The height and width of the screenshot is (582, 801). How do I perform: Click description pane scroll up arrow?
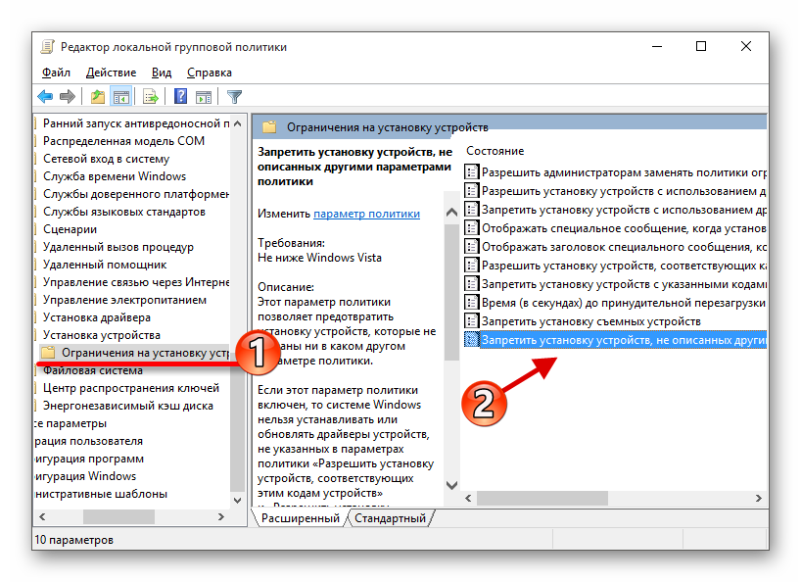(451, 212)
